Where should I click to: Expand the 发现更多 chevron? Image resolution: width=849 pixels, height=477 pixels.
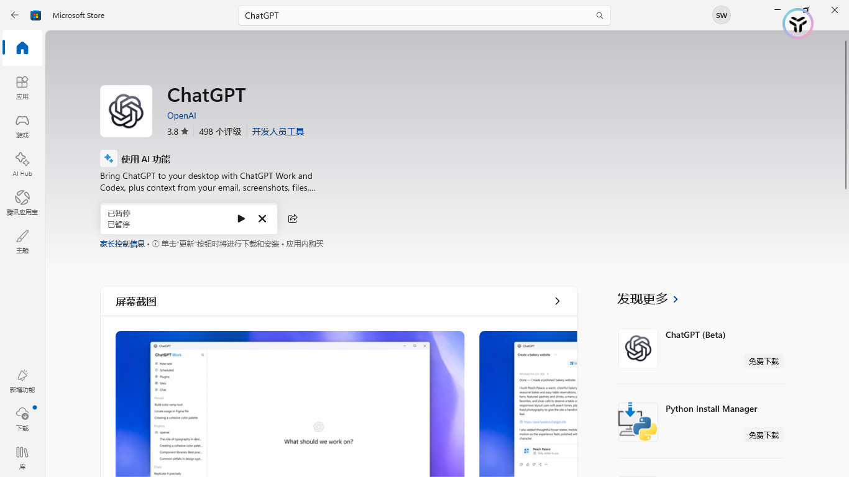(676, 299)
